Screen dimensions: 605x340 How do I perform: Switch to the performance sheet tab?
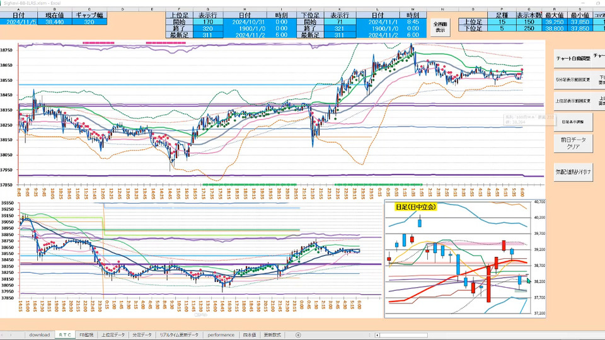221,335
